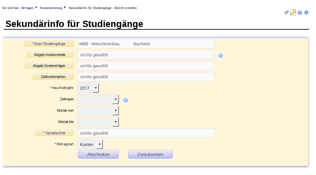Click the top-right info icon
The height and width of the screenshot is (175, 316).
click(x=306, y=12)
